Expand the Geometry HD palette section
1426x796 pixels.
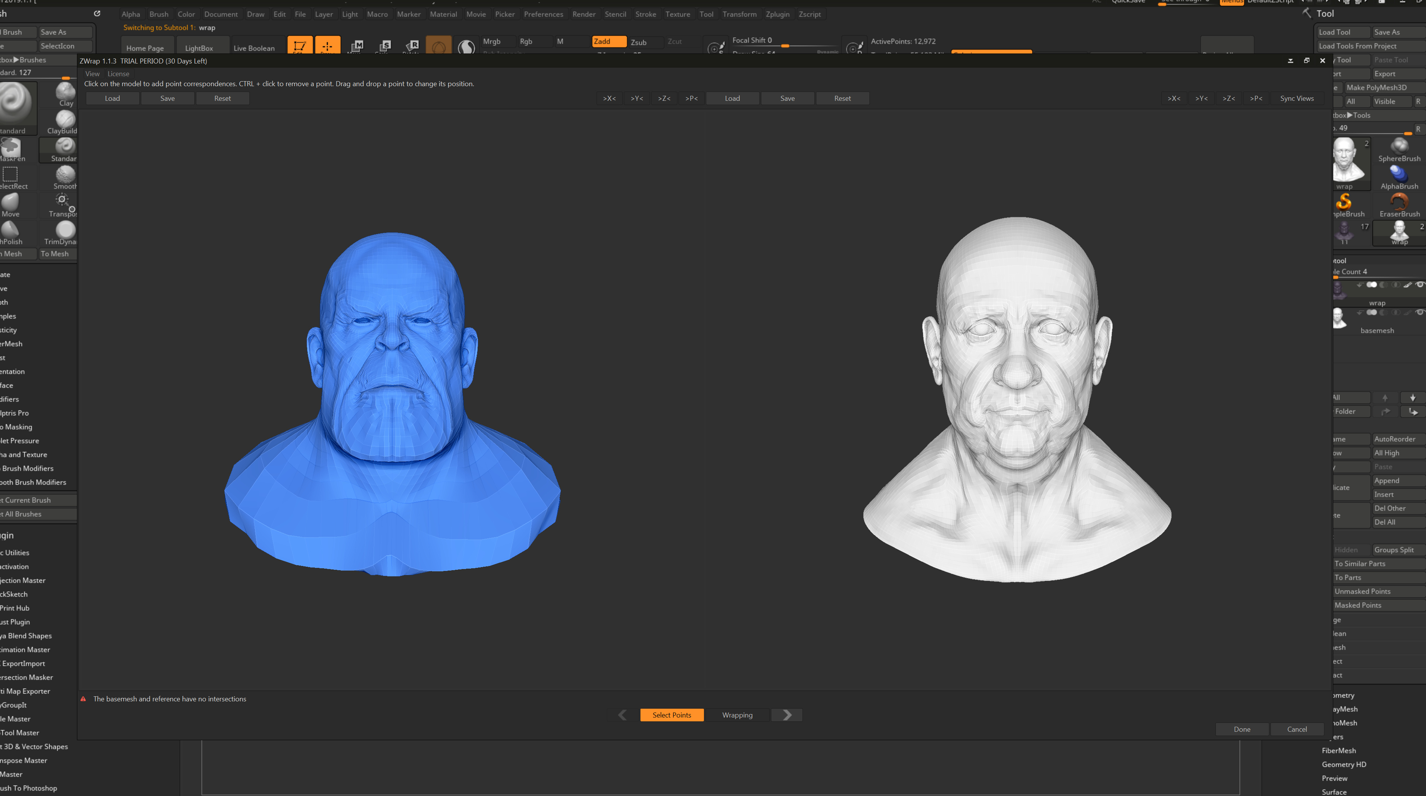1344,764
